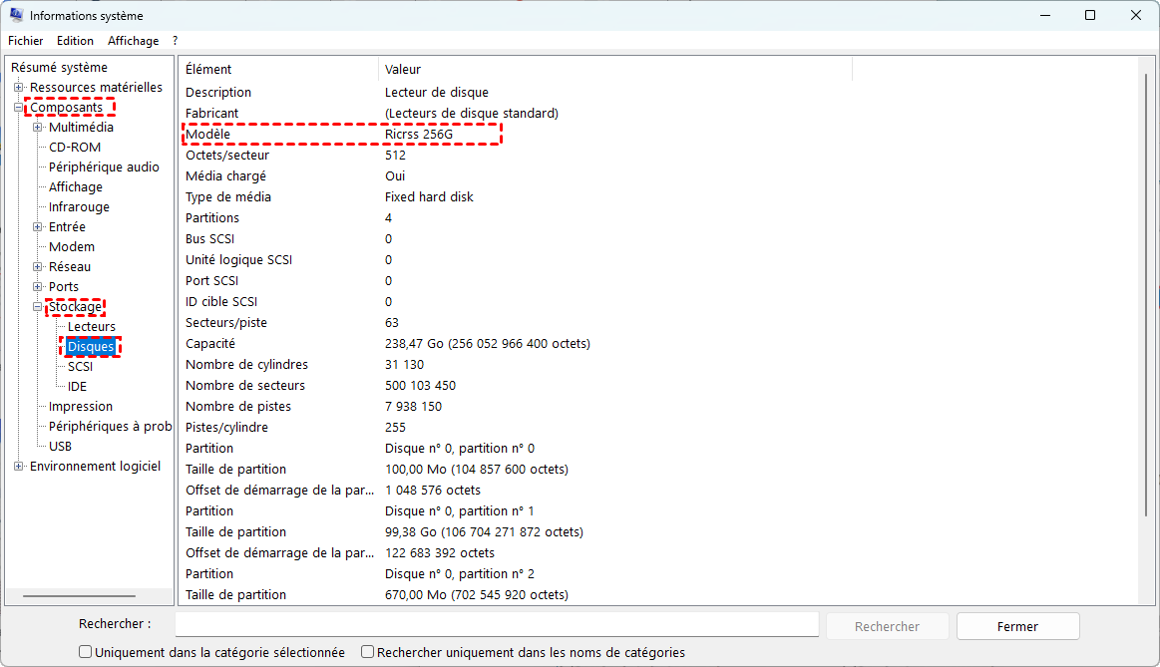1160x667 pixels.
Task: Select the value Ricrss 256G
Action: [419, 134]
